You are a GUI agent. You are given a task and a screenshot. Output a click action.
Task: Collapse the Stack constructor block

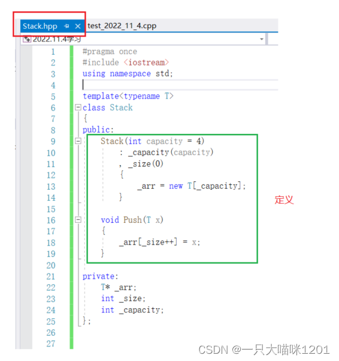(78, 141)
